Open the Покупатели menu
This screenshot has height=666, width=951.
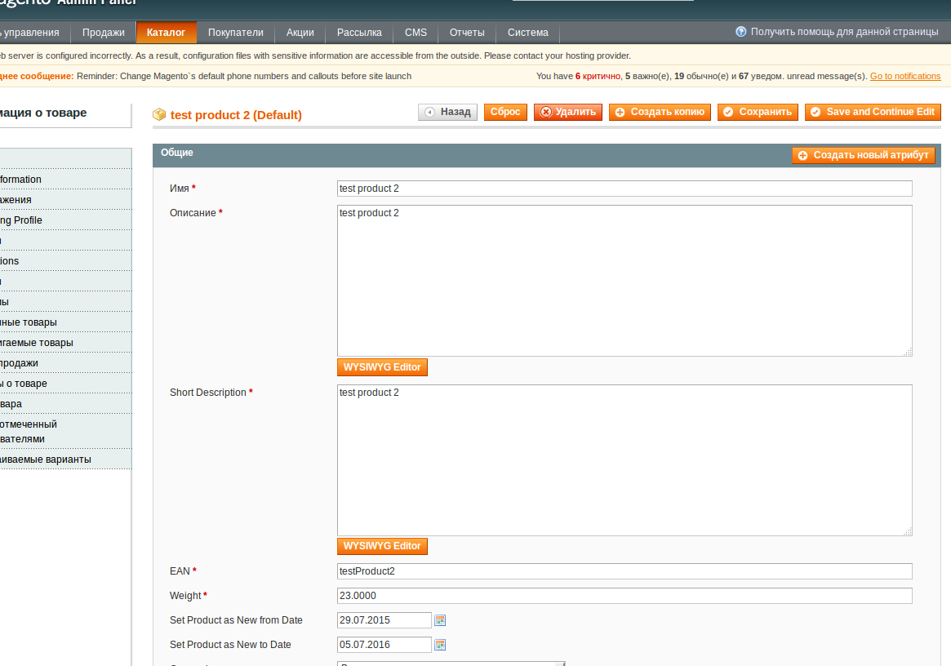(x=235, y=33)
